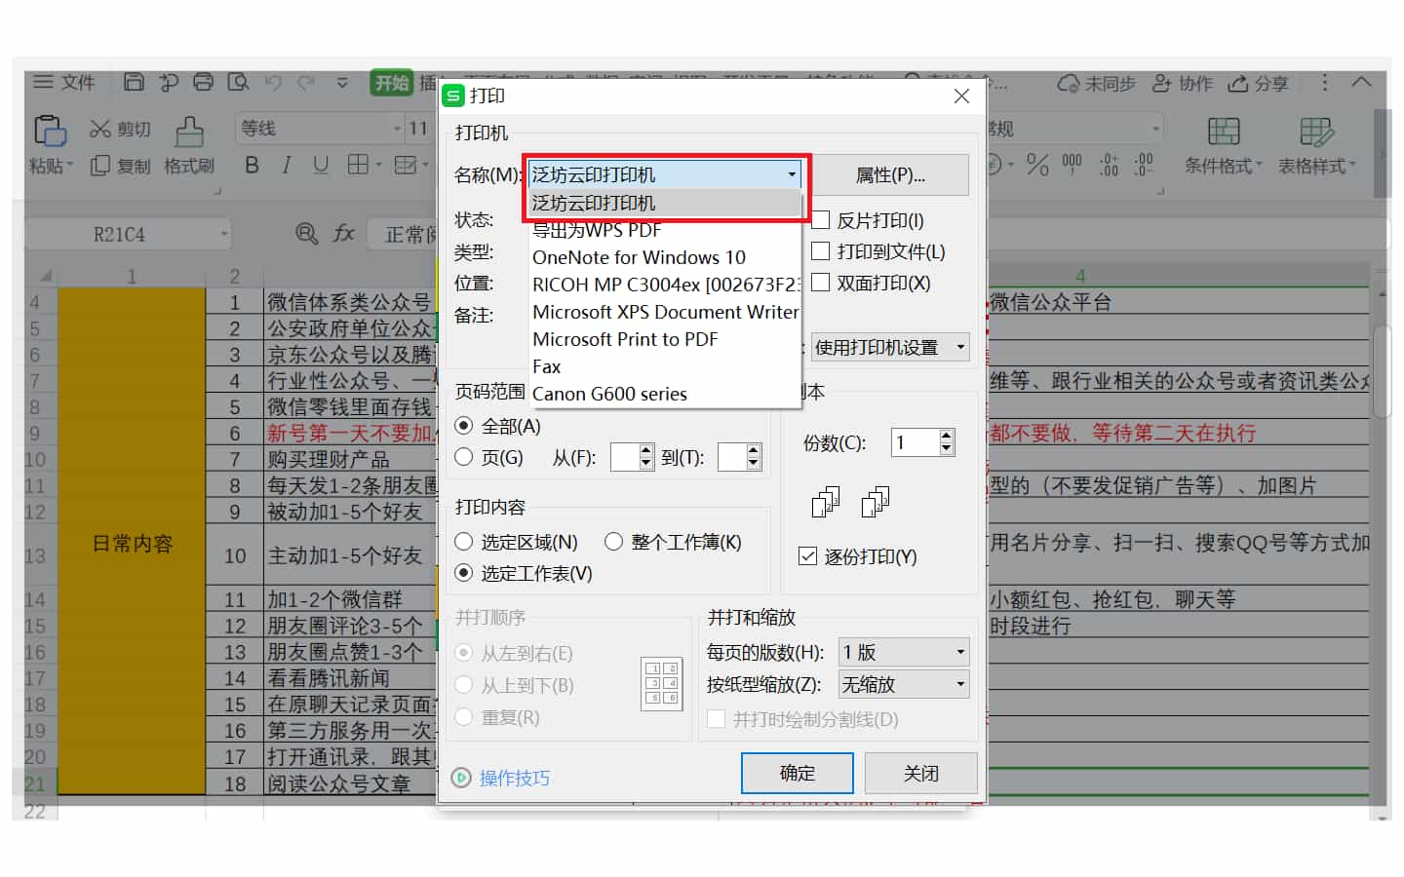Enable 打印到文件(L) checkbox

[x=821, y=251]
